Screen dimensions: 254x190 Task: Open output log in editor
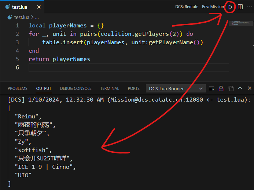pyautogui.click(x=231, y=88)
